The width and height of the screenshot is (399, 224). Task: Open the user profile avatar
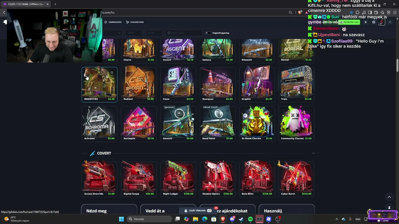[382, 22]
